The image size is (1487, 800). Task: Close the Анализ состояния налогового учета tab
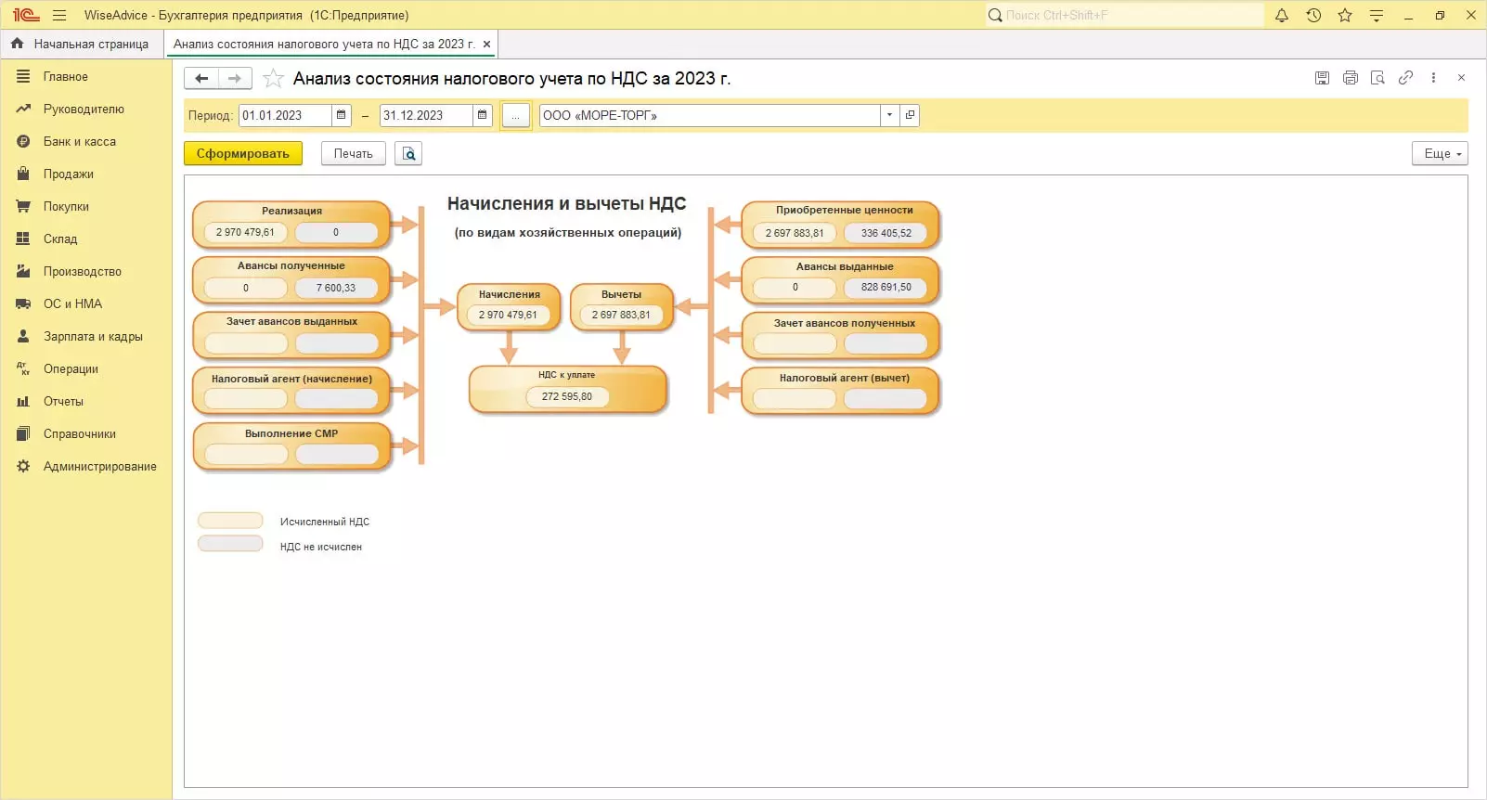pyautogui.click(x=486, y=44)
